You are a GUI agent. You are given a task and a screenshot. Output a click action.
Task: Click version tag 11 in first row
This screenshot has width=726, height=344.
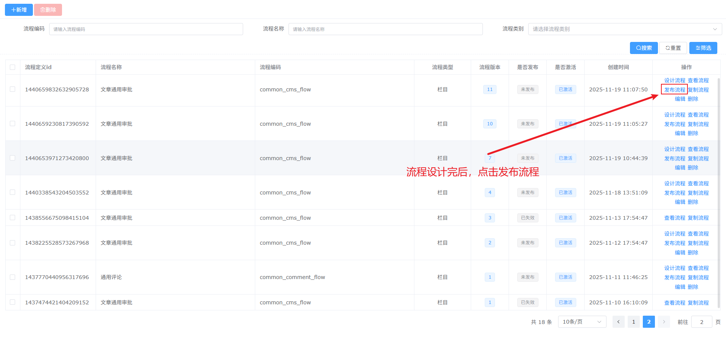[x=490, y=89]
